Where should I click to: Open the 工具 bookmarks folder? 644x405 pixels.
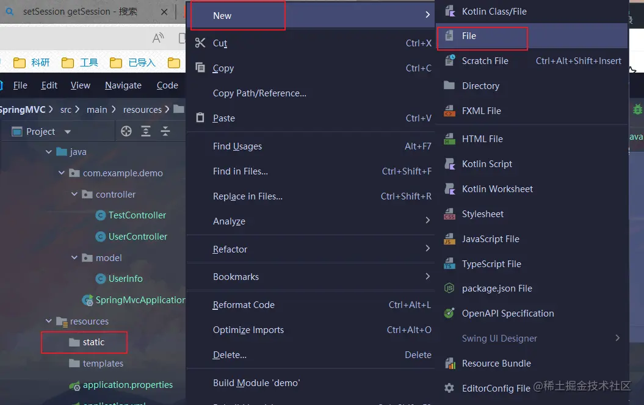point(80,62)
